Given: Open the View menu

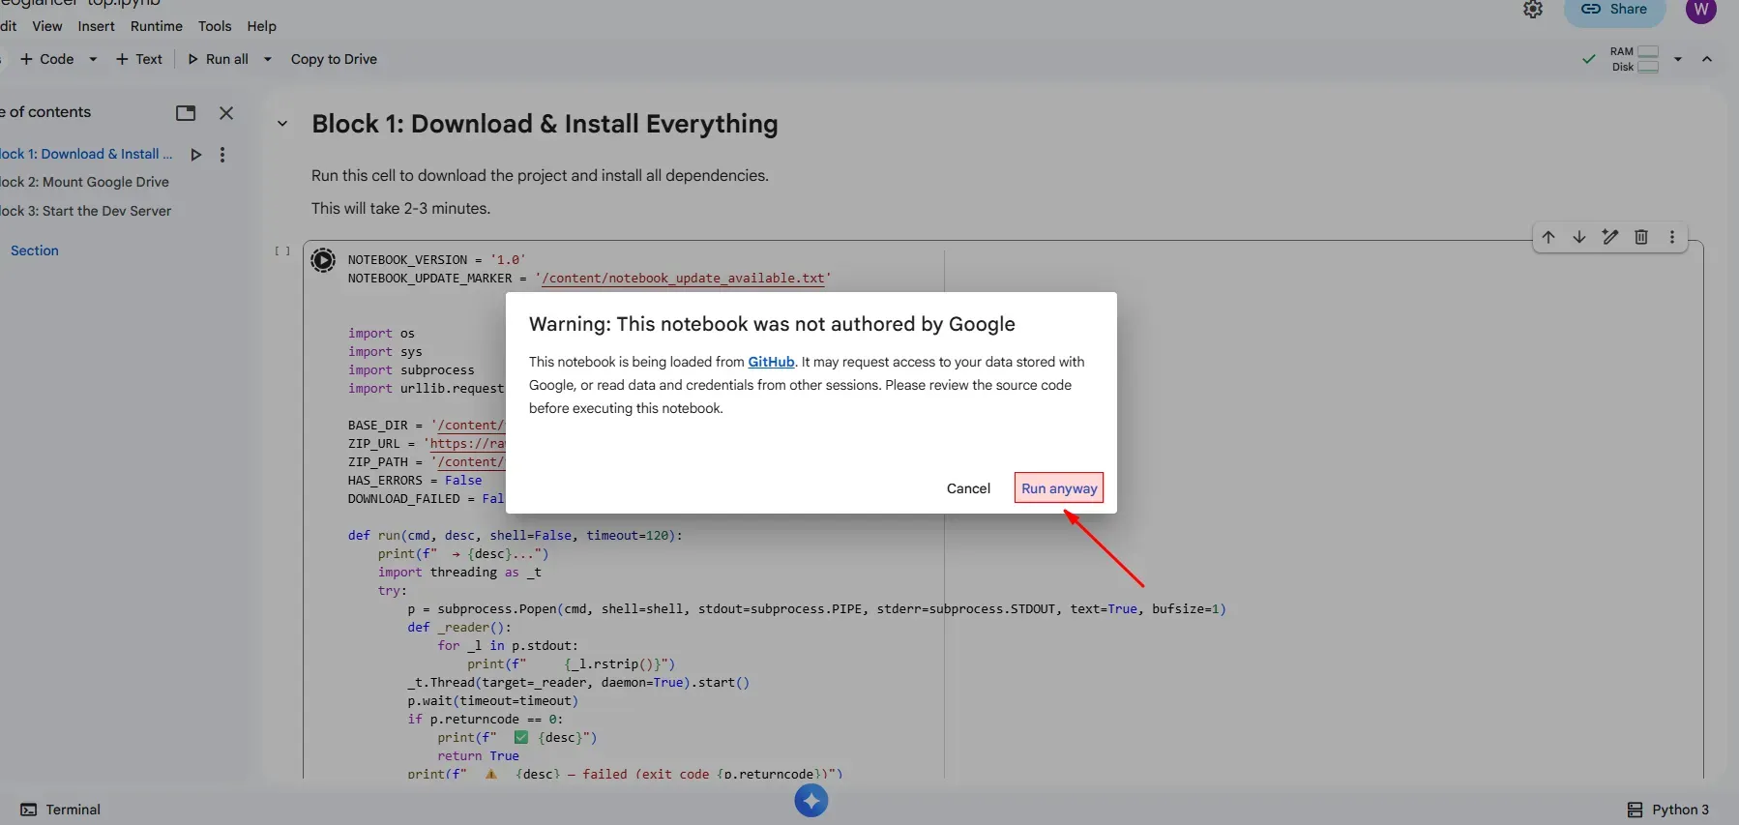Looking at the screenshot, I should pos(46,26).
